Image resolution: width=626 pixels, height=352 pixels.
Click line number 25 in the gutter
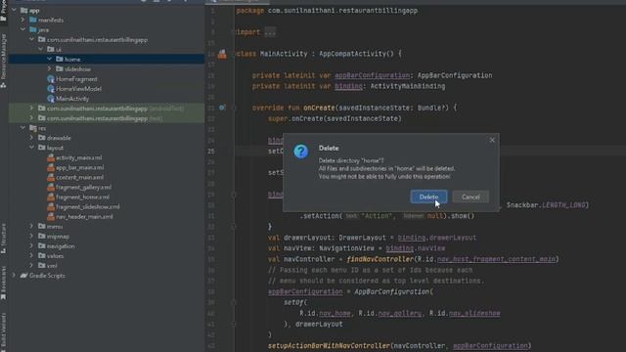[x=211, y=152]
